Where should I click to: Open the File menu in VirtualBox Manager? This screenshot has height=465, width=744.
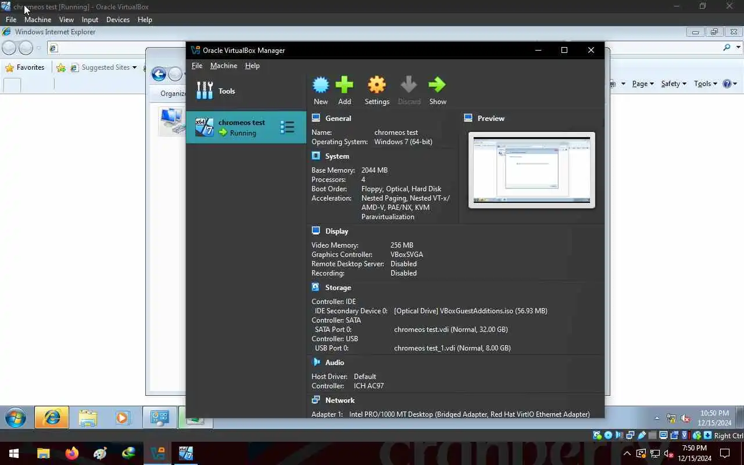[x=197, y=66]
